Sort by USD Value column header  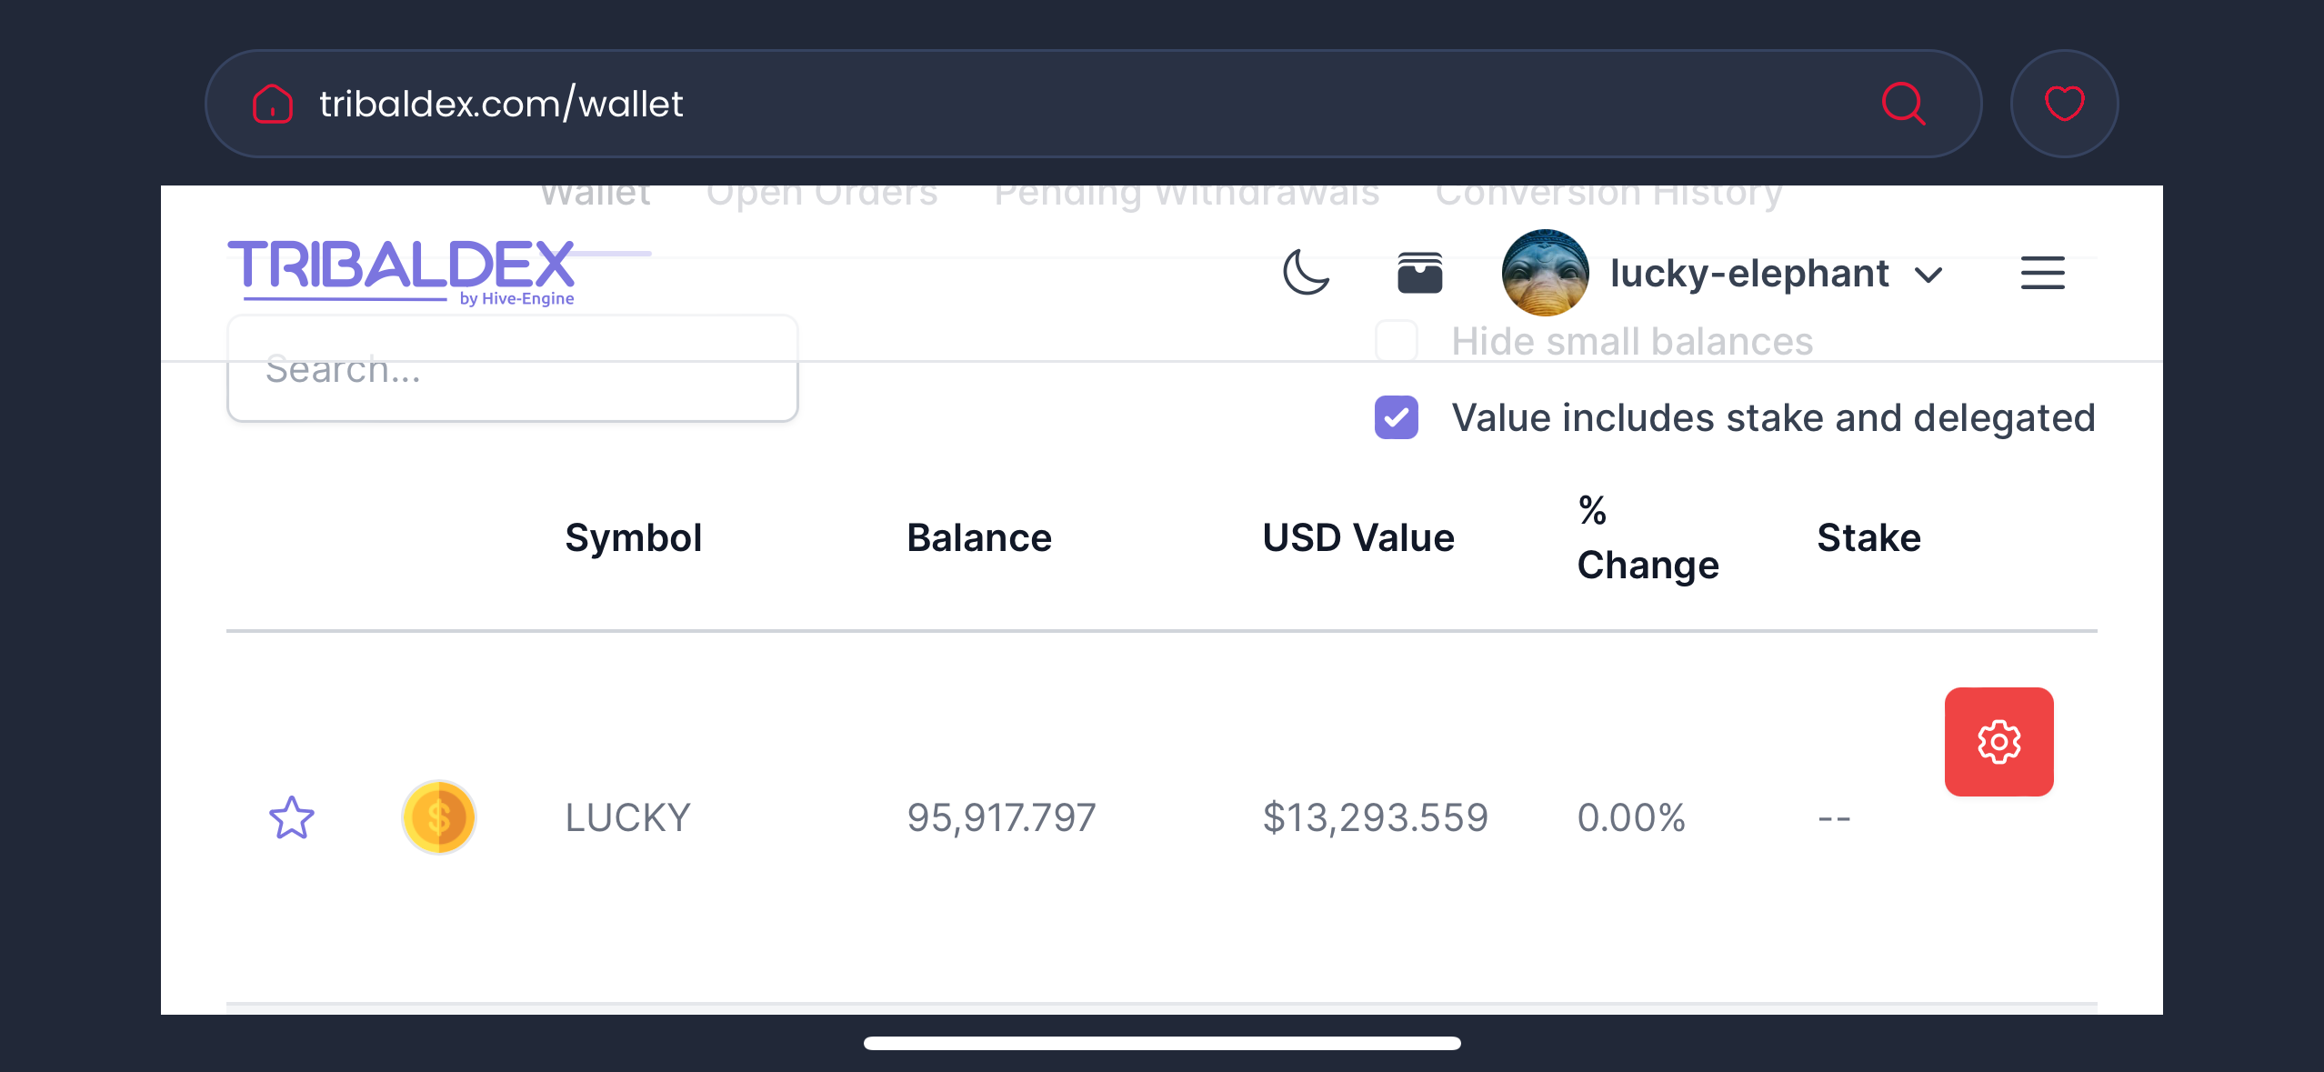(x=1358, y=538)
